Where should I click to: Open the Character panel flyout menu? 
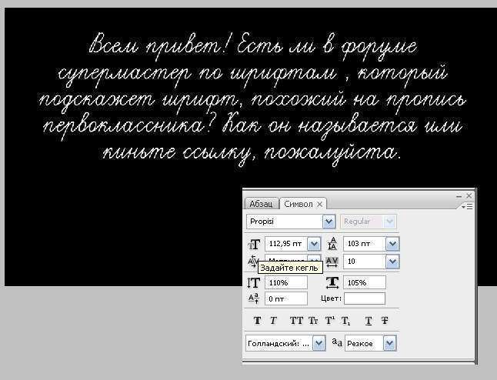tap(468, 207)
